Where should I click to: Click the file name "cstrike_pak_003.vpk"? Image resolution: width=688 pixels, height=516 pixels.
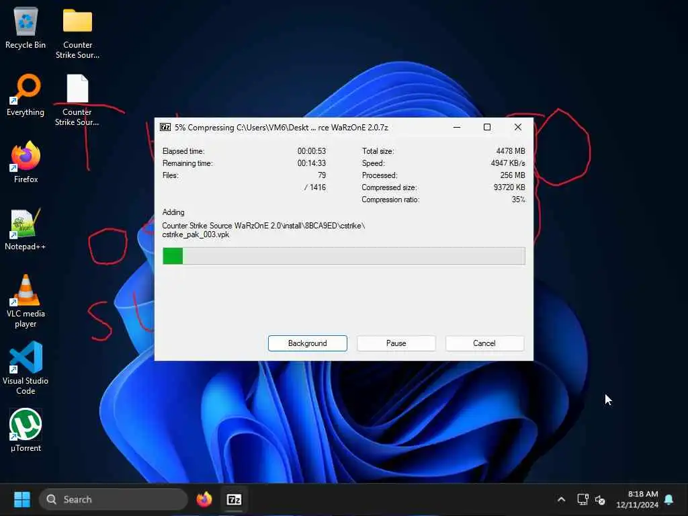[x=196, y=234]
